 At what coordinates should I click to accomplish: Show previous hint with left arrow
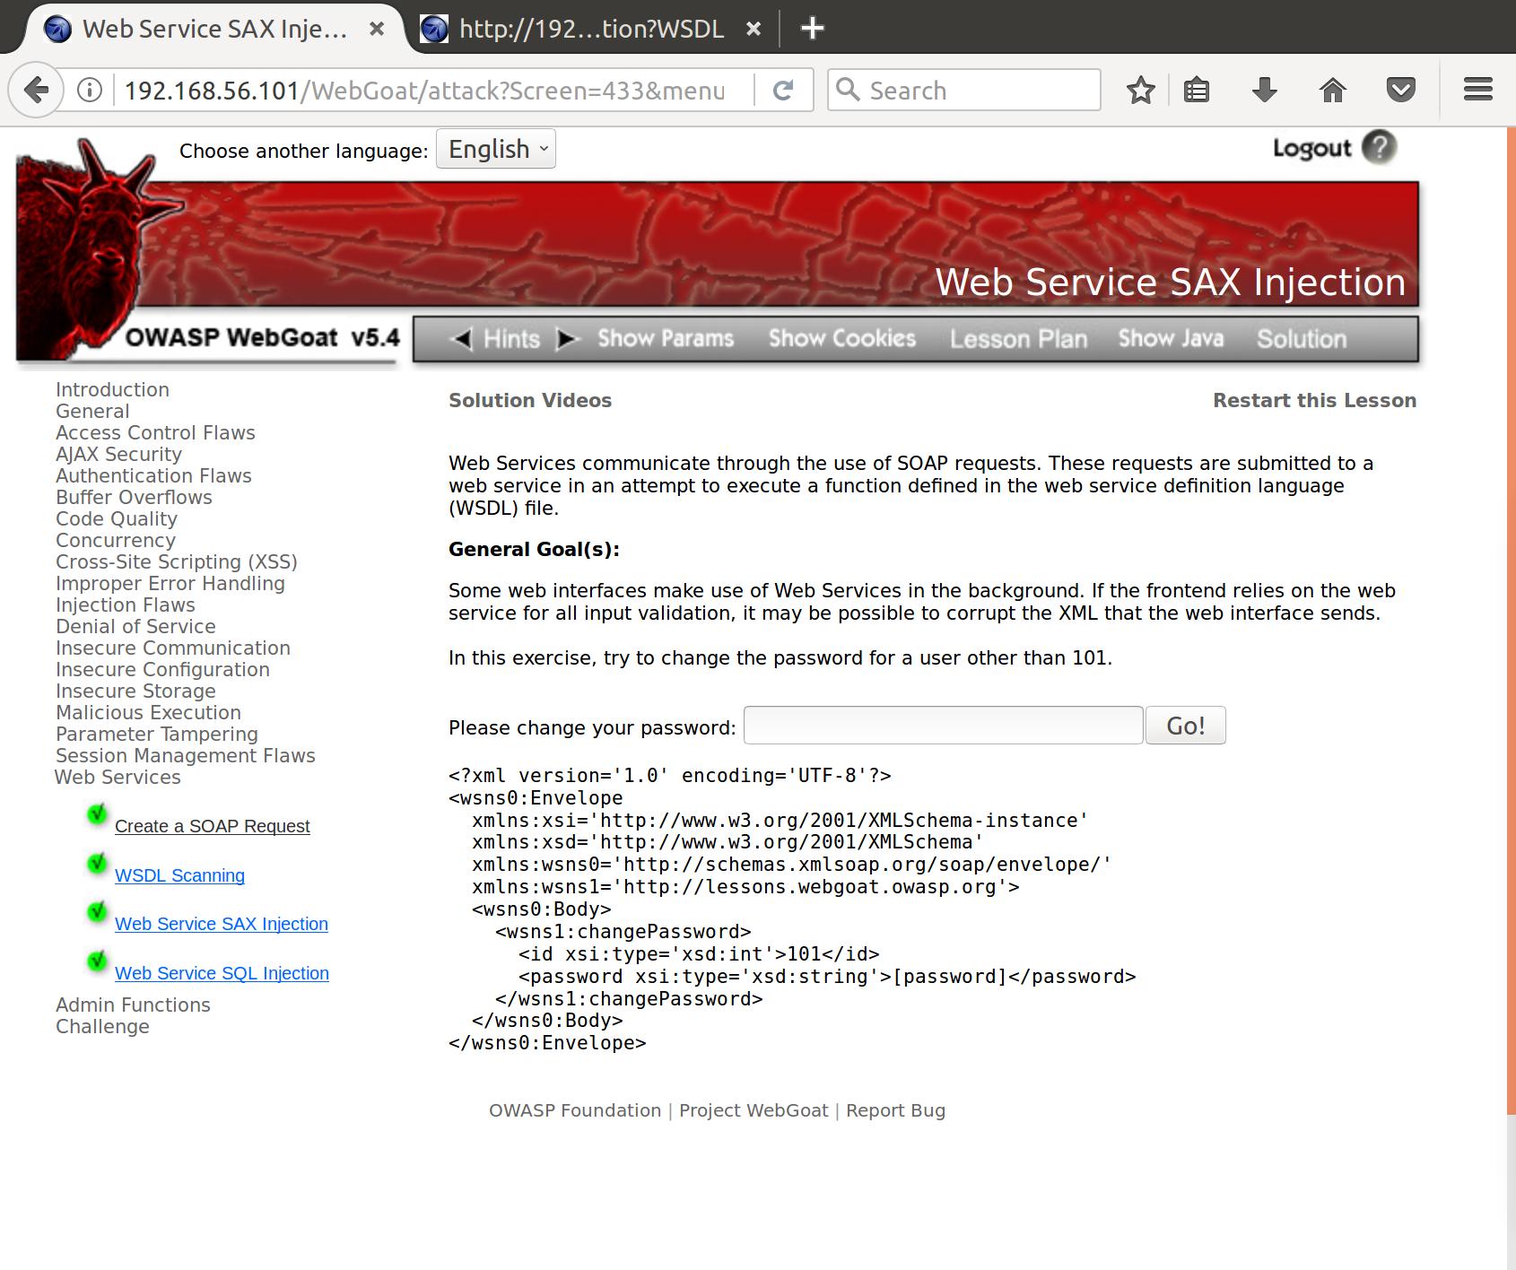pos(461,339)
